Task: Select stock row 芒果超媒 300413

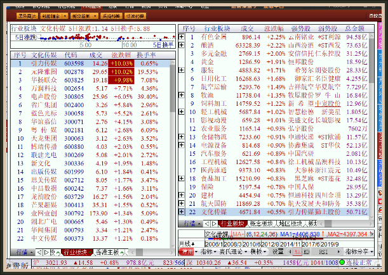Action: (91, 205)
